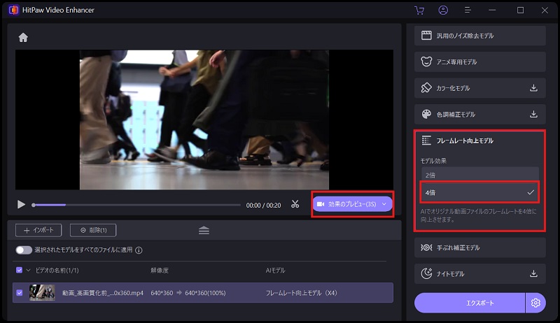Open the shopping cart icon in title bar

(x=419, y=10)
